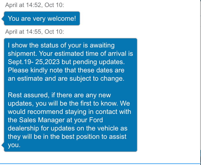Click the pointer tail of the welcome bubble

coord(3,19)
